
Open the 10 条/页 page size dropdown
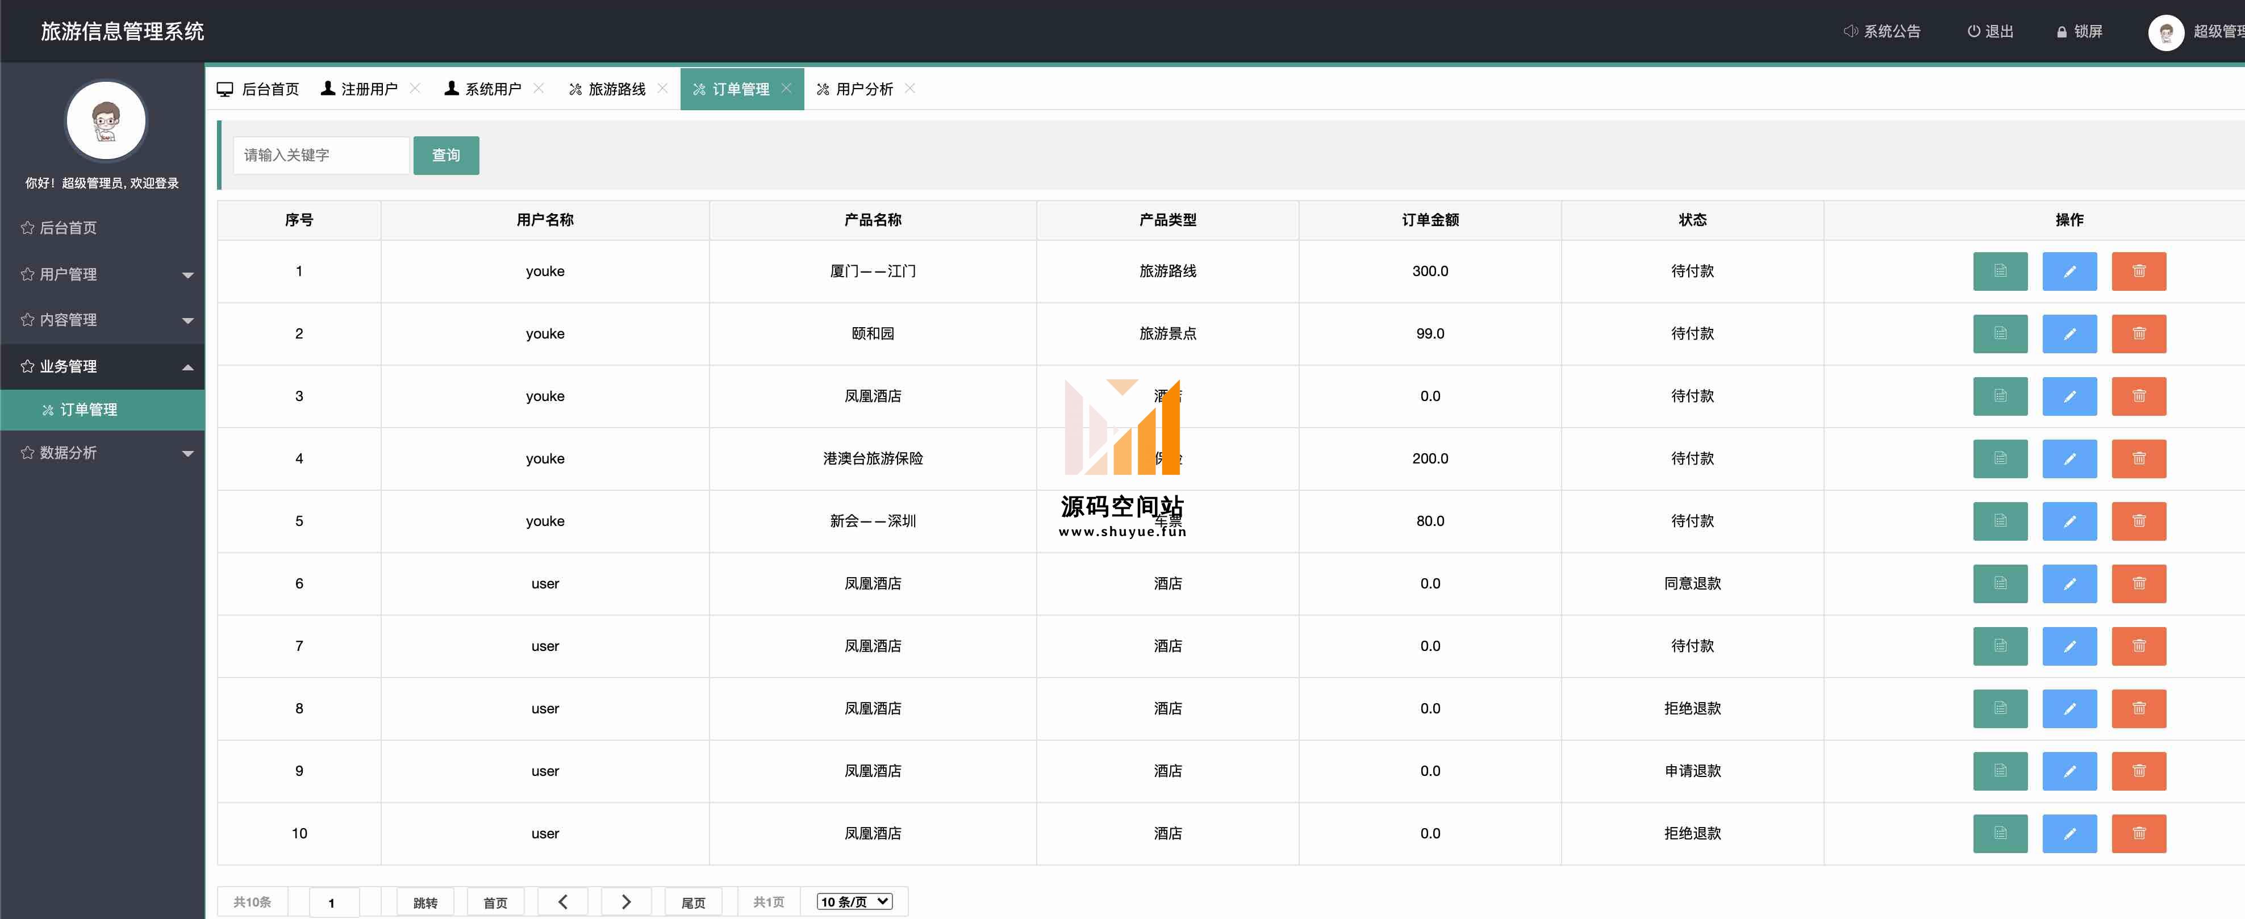coord(855,901)
